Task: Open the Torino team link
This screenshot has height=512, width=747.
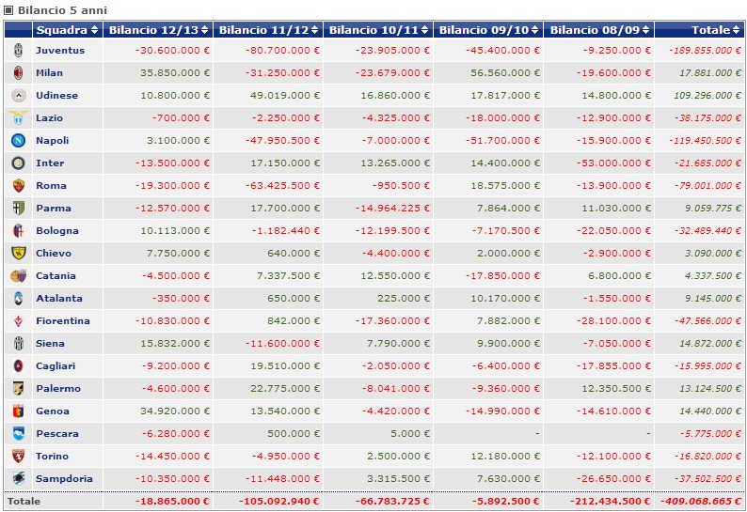Action: pos(53,457)
